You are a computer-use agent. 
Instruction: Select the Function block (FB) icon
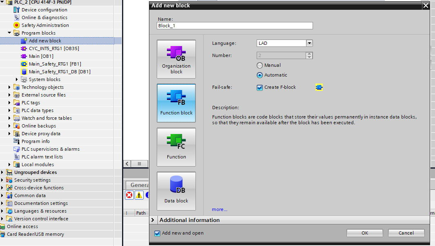(176, 103)
